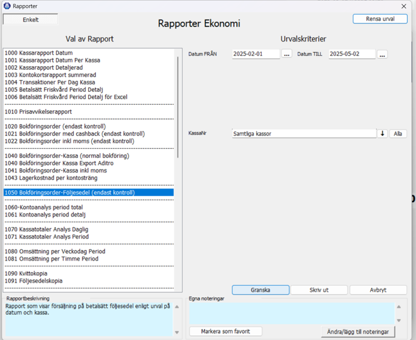Click the Alla button for KassaNr

coord(398,133)
